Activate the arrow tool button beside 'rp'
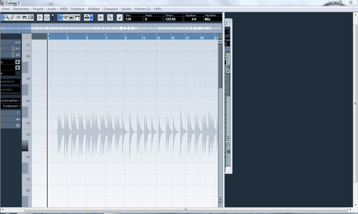This screenshot has width=358, height=214. pyautogui.click(x=18, y=62)
